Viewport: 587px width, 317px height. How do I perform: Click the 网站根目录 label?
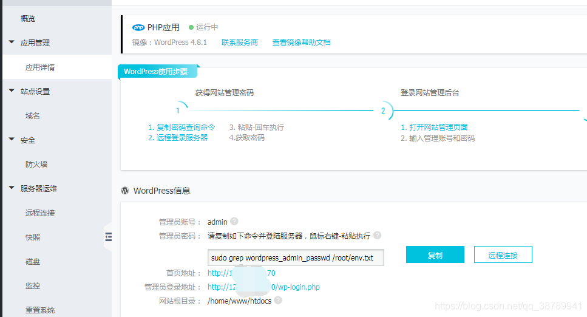180,301
